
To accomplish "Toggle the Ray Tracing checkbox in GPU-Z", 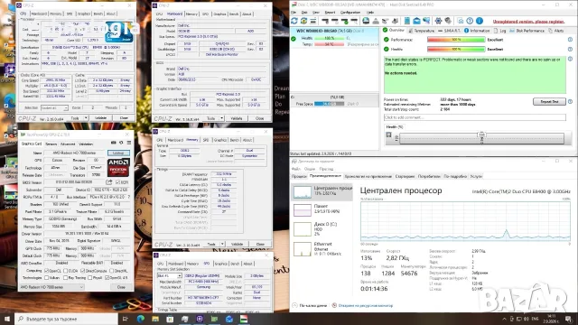I will point(65,277).
